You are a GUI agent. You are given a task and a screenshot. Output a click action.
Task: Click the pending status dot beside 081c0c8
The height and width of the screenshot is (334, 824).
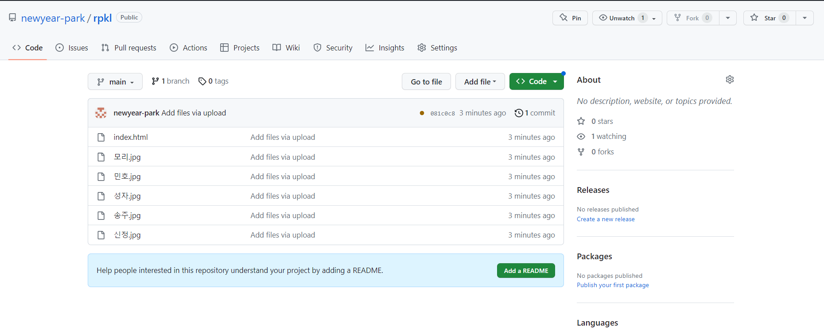(x=422, y=113)
